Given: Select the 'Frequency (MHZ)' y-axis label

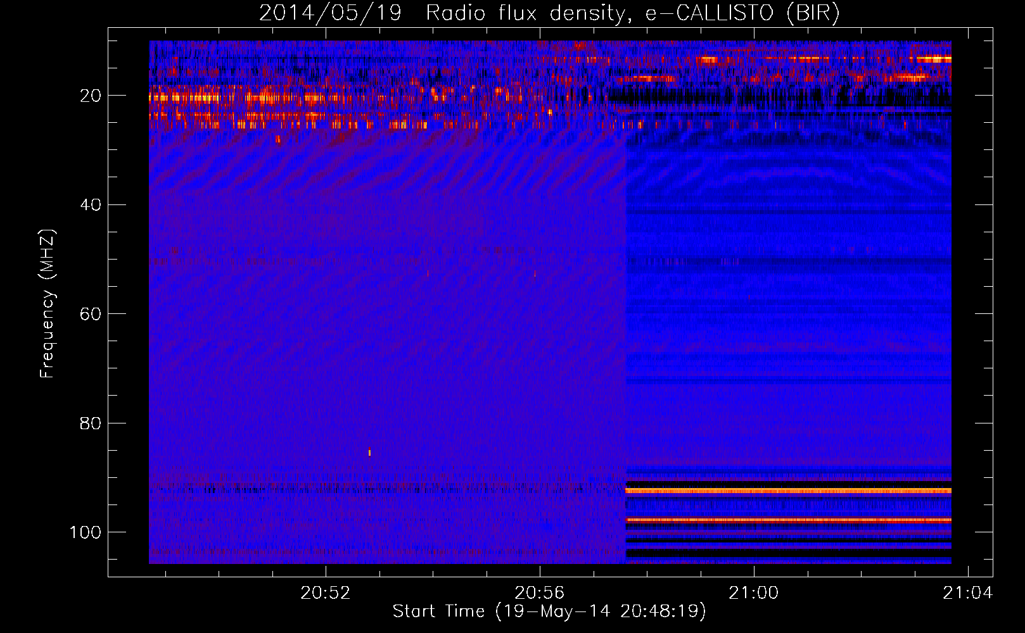Looking at the screenshot, I should pos(48,303).
